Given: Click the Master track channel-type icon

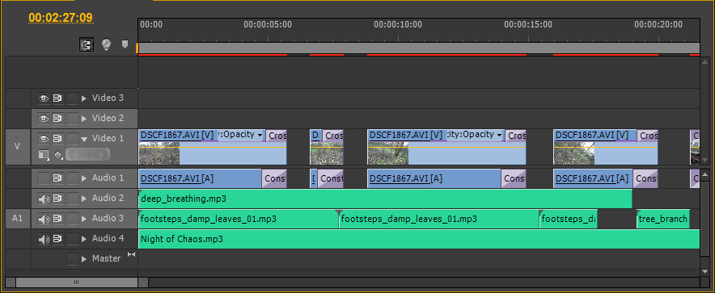Looking at the screenshot, I should point(131,254).
